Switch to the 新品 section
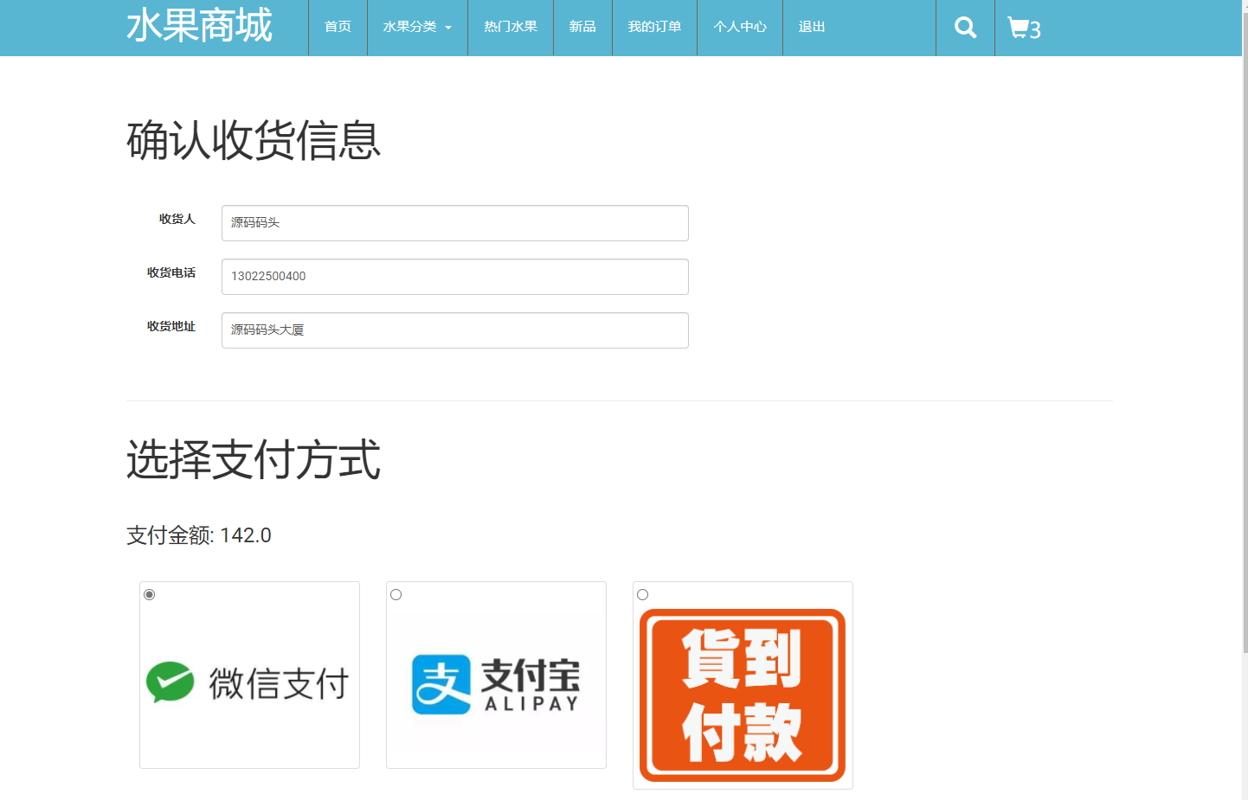This screenshot has width=1248, height=800. [x=582, y=27]
